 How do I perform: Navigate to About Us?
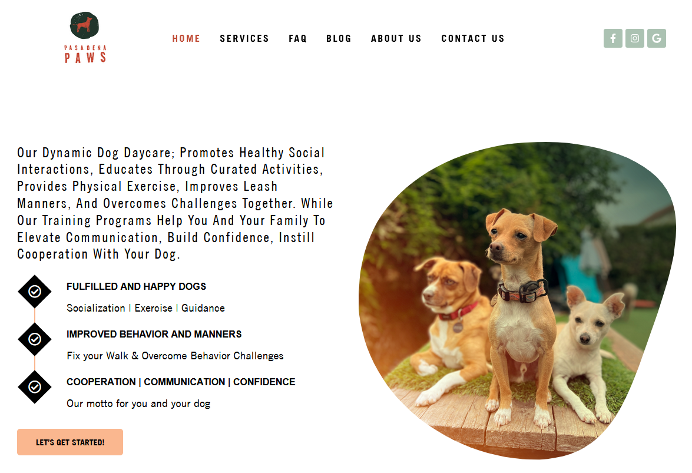[396, 38]
